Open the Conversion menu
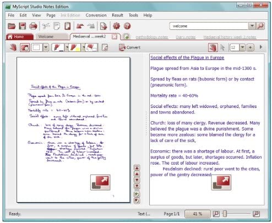The width and height of the screenshot is (272, 223). [x=96, y=15]
